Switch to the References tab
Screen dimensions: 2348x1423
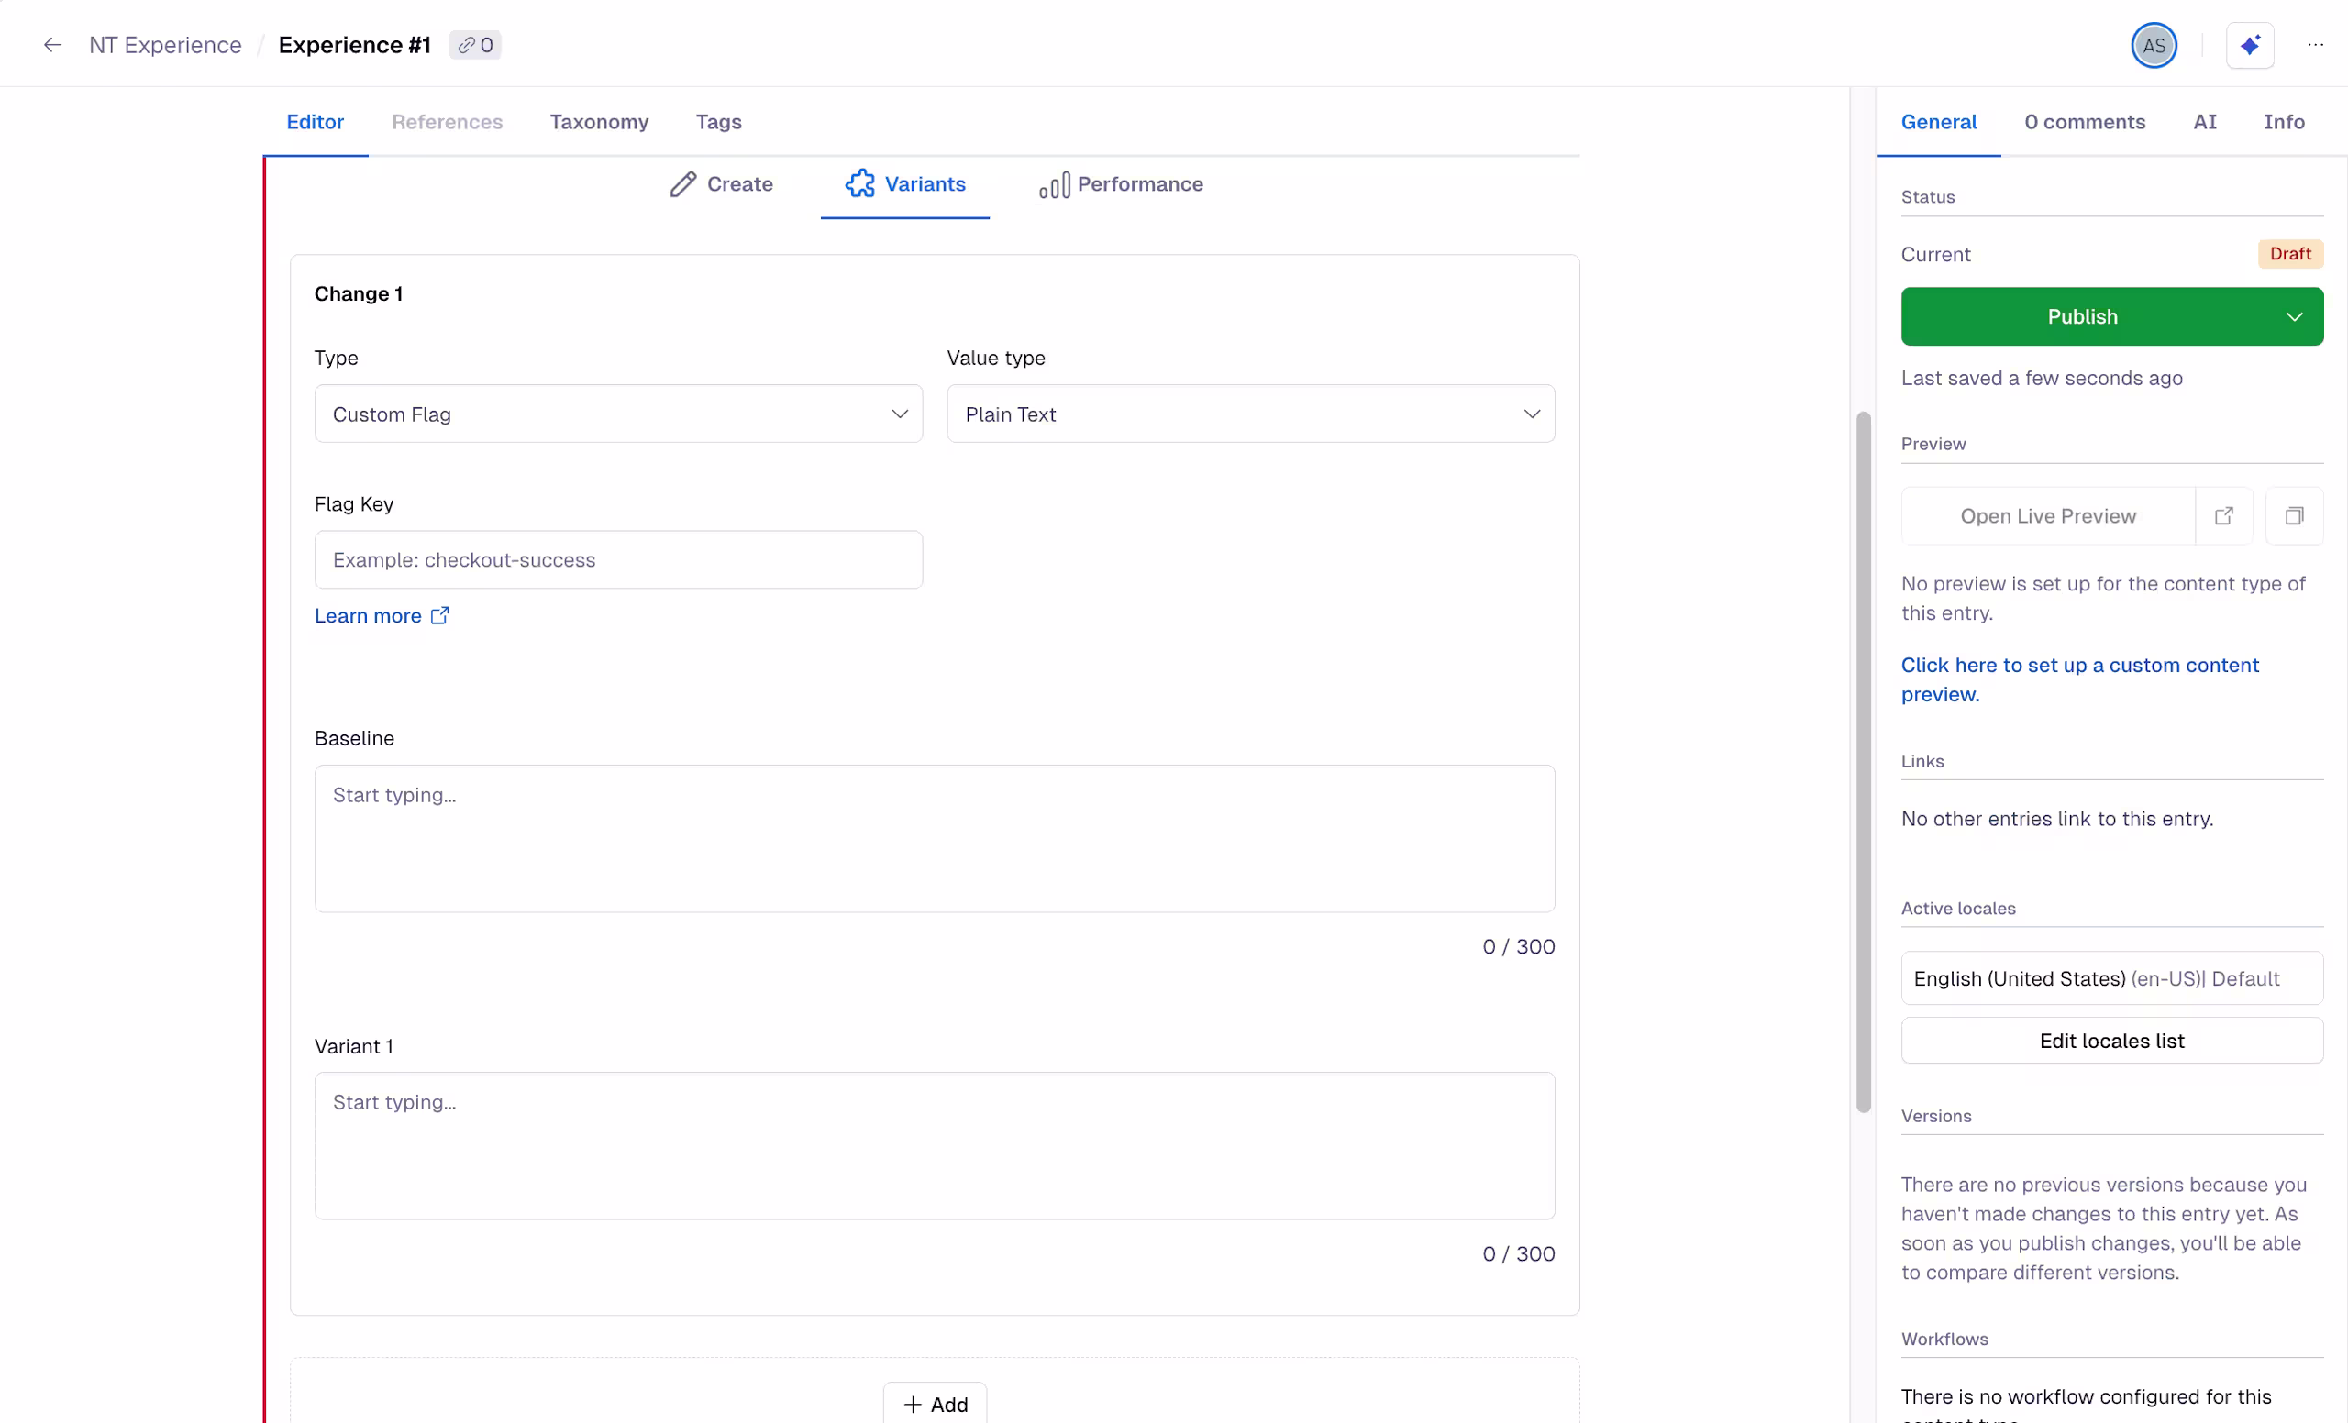447,122
